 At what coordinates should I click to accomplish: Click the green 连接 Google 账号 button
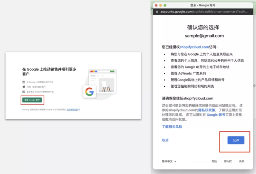pos(32,100)
